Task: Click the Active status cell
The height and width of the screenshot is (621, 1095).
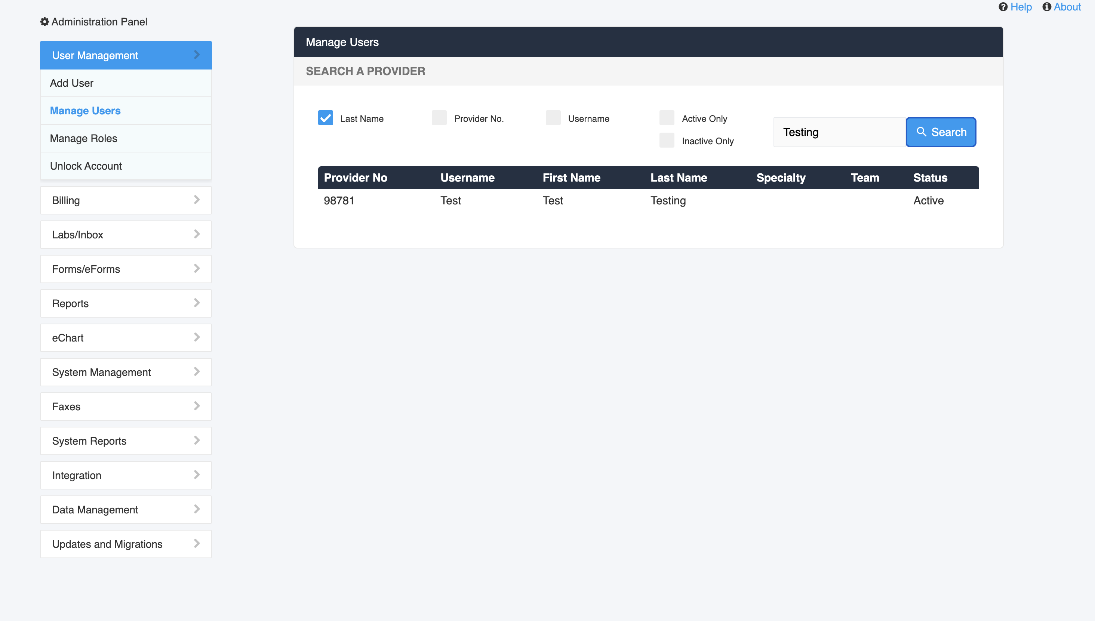Action: pyautogui.click(x=928, y=200)
